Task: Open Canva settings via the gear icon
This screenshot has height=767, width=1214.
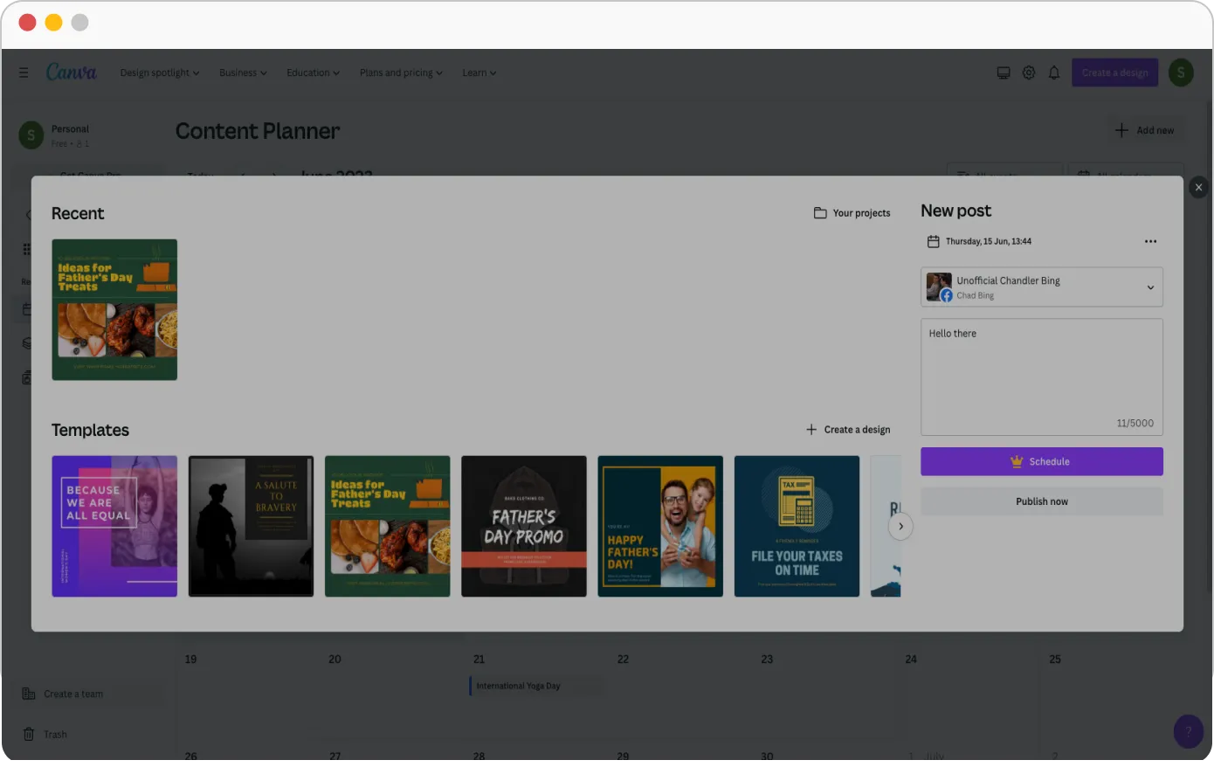Action: click(x=1029, y=73)
